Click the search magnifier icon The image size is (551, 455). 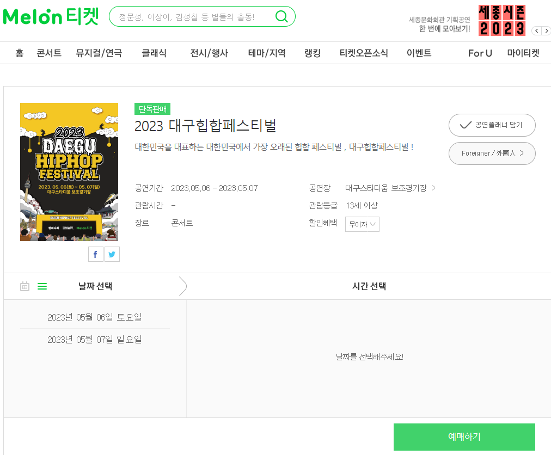[x=281, y=16]
